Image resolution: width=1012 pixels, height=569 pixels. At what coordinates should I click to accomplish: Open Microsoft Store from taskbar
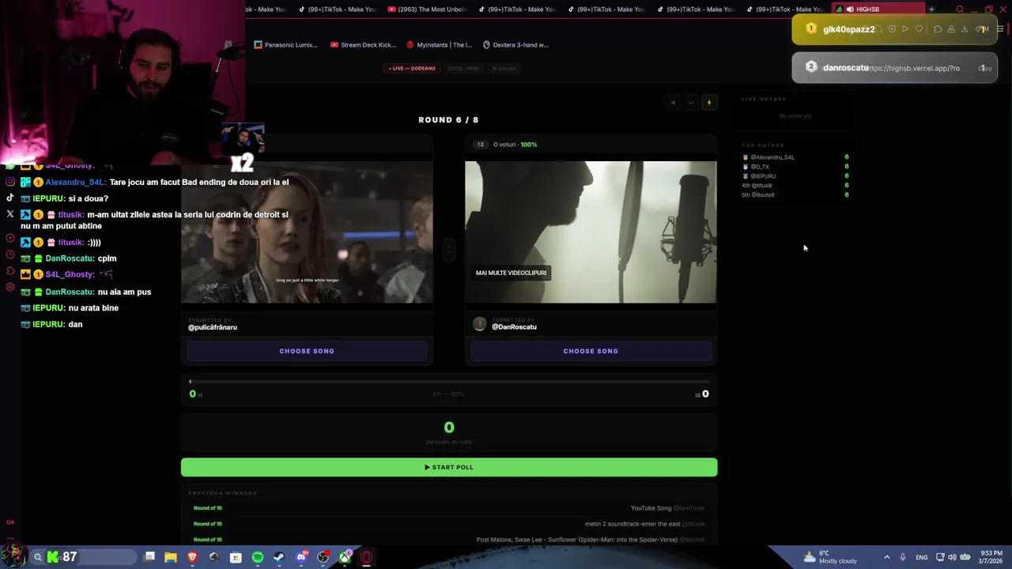[236, 557]
